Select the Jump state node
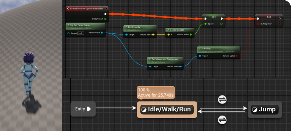This screenshot has height=131, width=291. click(x=265, y=109)
